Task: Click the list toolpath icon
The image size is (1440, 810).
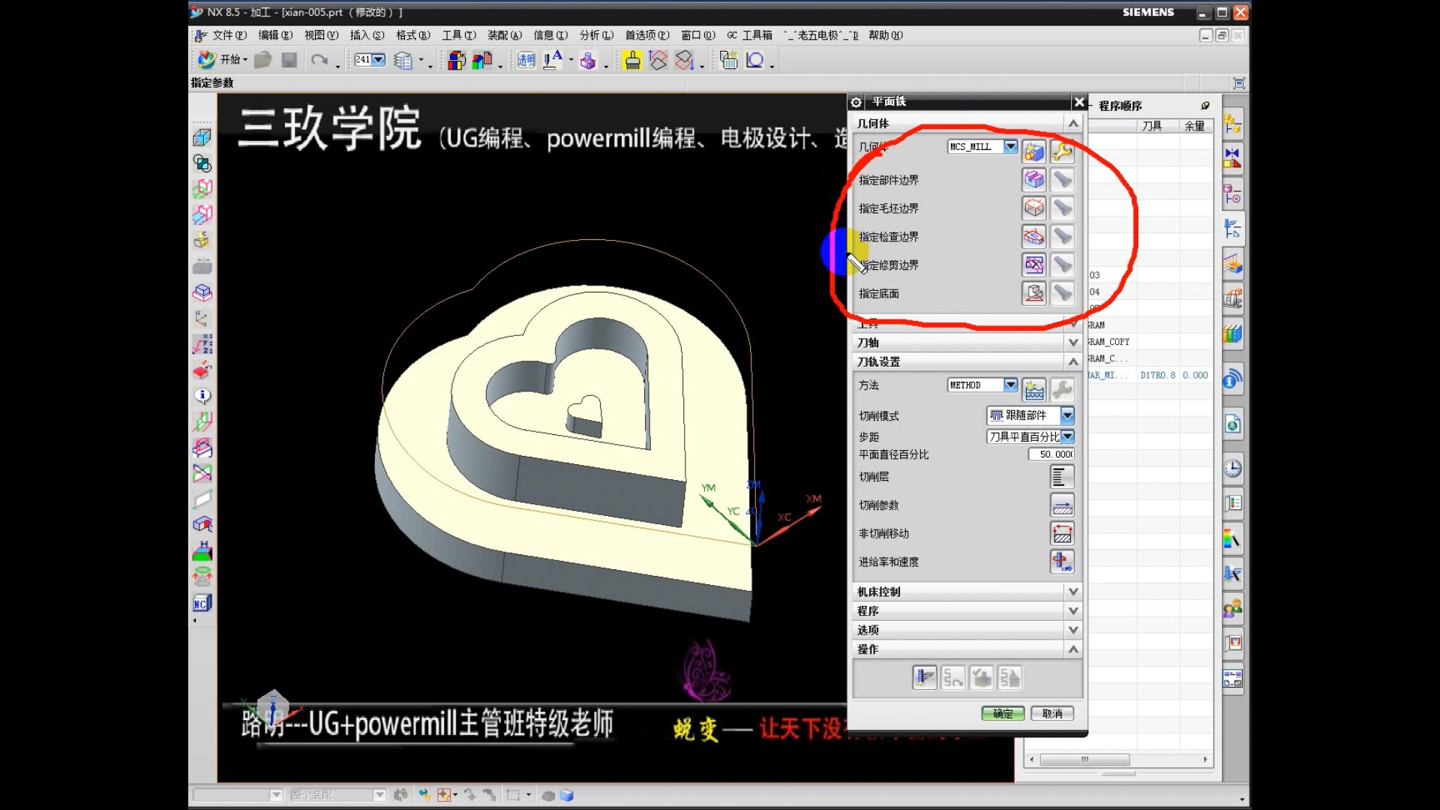Action: point(1009,678)
